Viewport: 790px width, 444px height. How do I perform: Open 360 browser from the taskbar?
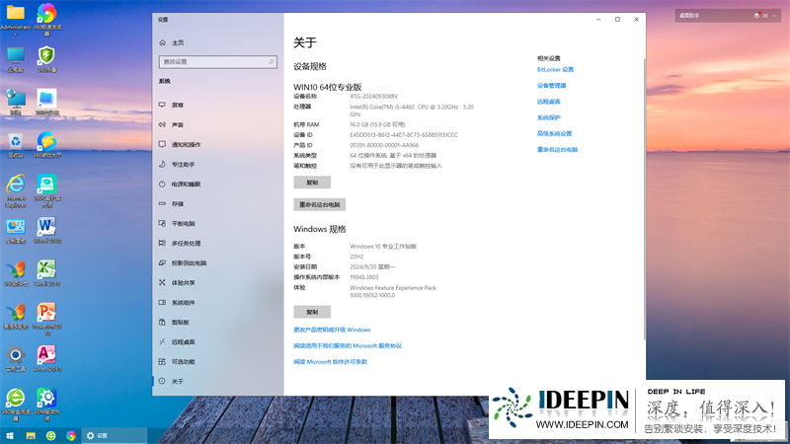(x=51, y=436)
